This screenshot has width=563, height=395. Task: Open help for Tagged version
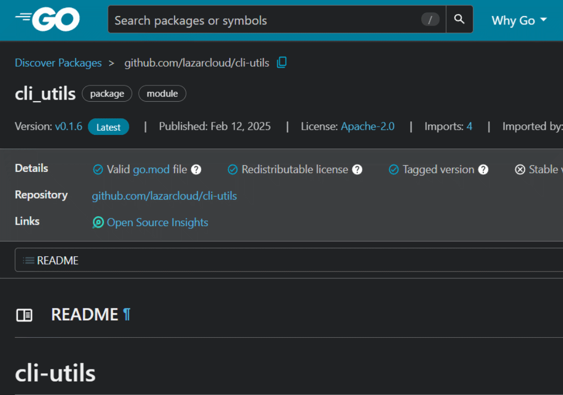click(483, 170)
